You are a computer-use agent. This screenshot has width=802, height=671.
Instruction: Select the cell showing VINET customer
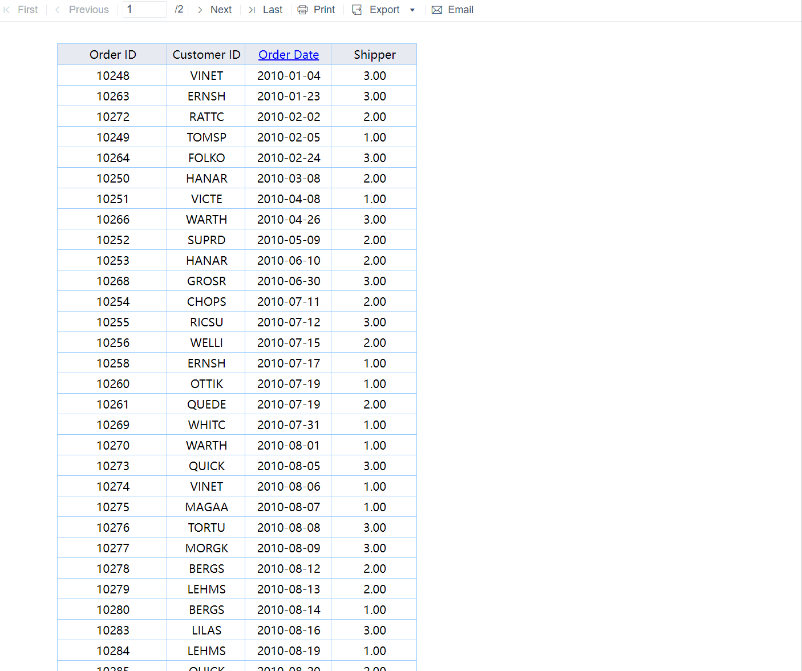[206, 75]
